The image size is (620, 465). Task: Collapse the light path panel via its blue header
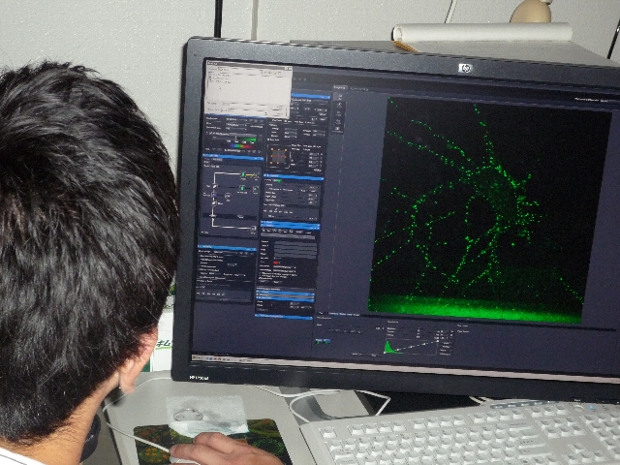(x=233, y=156)
